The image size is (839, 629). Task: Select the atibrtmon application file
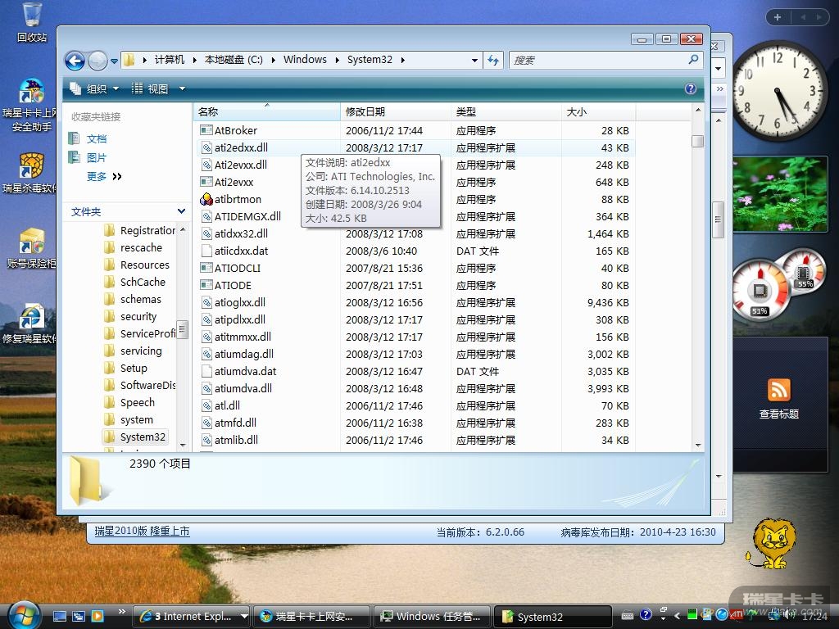(x=238, y=199)
